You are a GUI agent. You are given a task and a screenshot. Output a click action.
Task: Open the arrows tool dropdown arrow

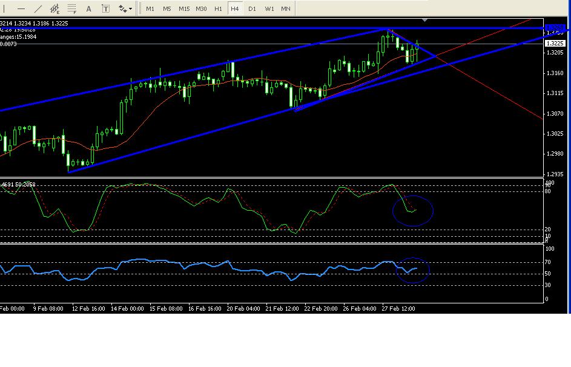pos(131,8)
